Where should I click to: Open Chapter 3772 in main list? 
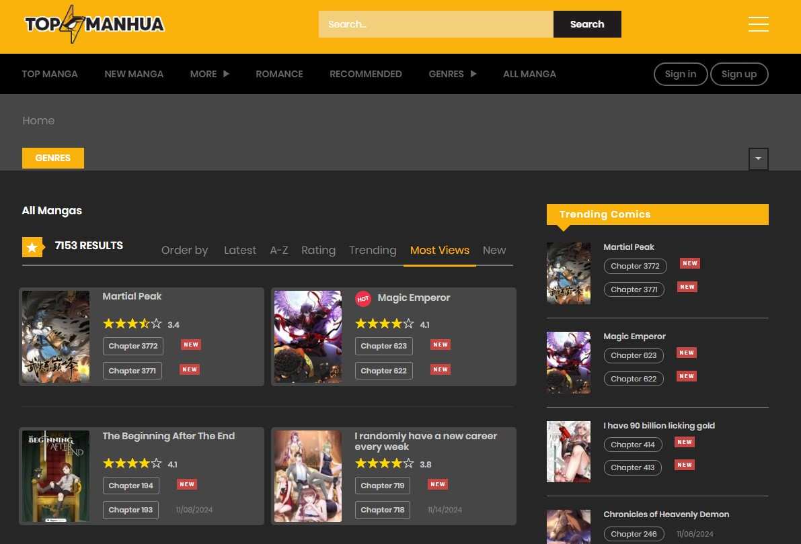132,346
